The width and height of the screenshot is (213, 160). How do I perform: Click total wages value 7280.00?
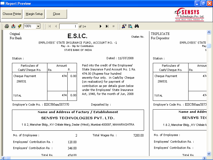[138, 135]
